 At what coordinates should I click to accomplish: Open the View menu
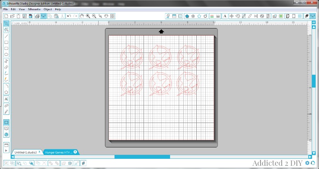[x=22, y=9]
